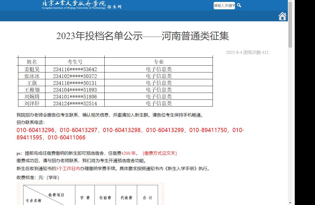
Task: Click exam number 234101*****51806
Action: point(75,96)
